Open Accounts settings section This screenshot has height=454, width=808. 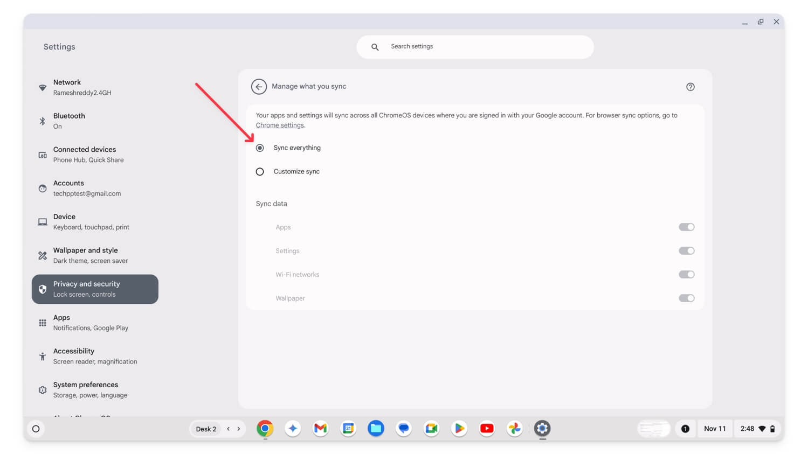(x=95, y=188)
